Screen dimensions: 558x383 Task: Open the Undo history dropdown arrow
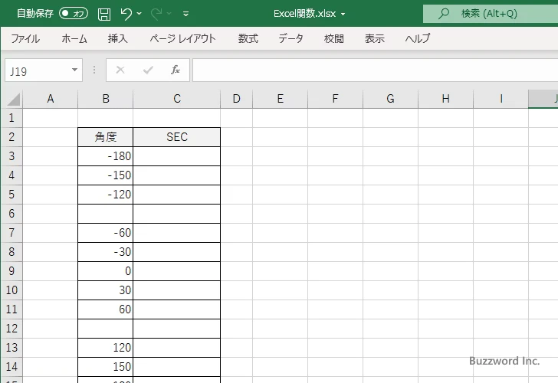tap(139, 14)
